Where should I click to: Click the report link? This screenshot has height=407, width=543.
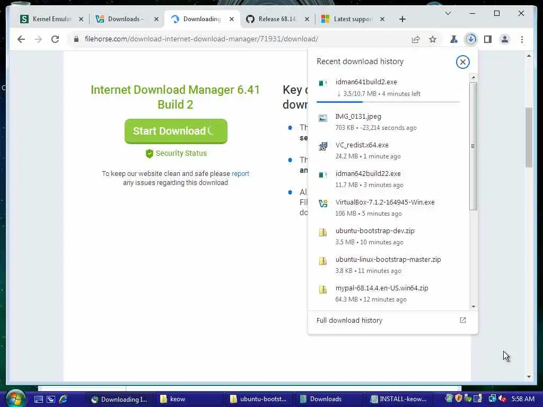(x=240, y=174)
